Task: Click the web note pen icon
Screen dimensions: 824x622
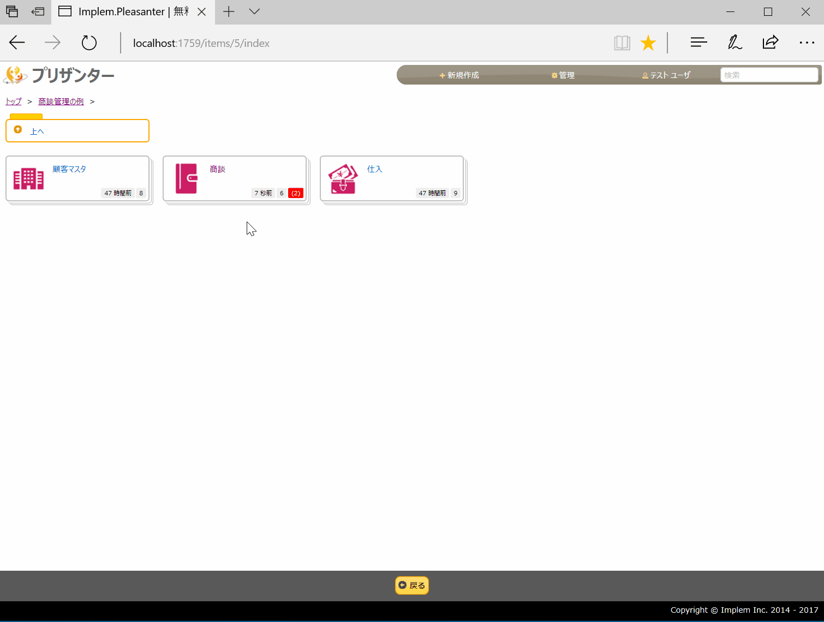Action: (735, 43)
